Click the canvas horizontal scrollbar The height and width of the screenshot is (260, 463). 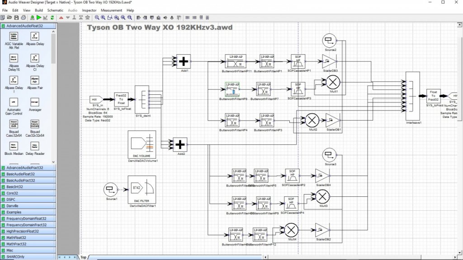point(360,257)
